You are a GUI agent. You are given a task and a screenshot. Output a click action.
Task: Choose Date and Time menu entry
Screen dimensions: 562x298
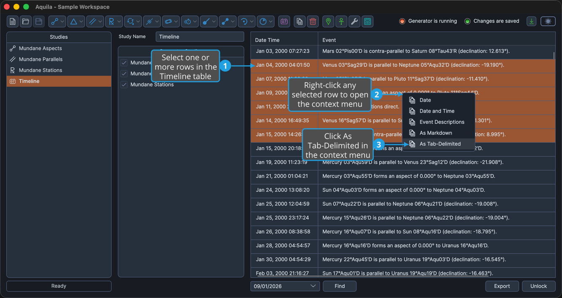point(439,111)
